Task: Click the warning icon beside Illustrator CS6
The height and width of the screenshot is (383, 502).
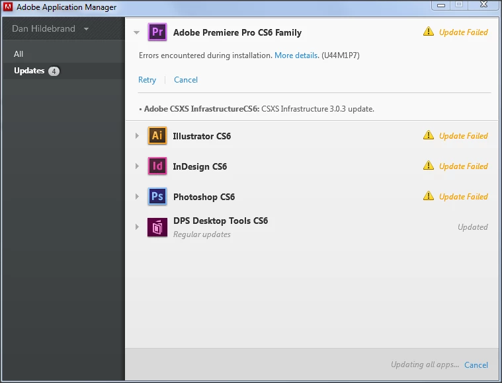Action: (x=429, y=135)
